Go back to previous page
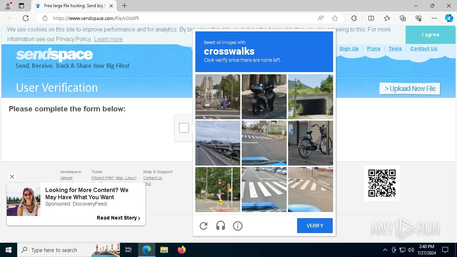 (10, 18)
